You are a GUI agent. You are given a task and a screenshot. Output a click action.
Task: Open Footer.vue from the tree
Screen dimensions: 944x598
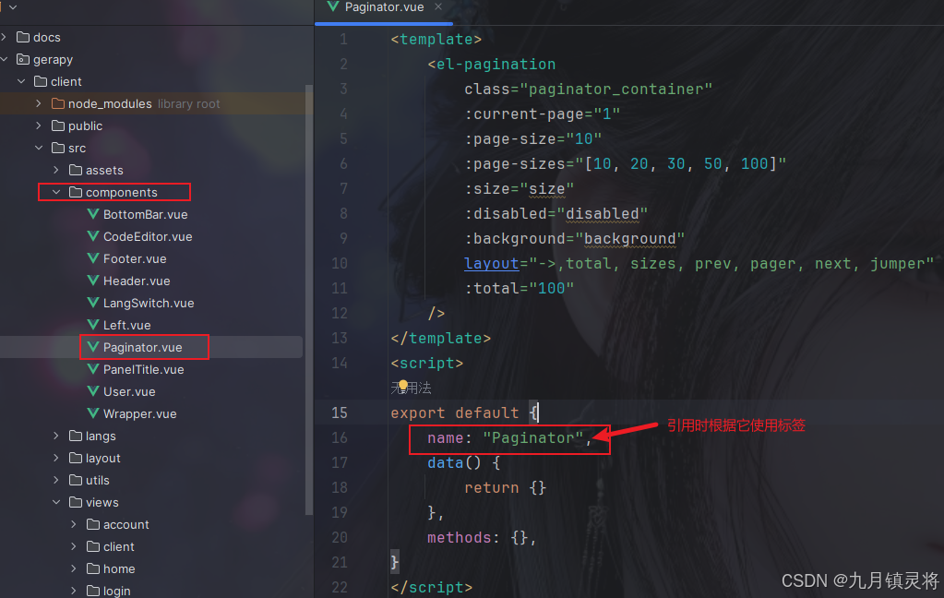point(135,259)
